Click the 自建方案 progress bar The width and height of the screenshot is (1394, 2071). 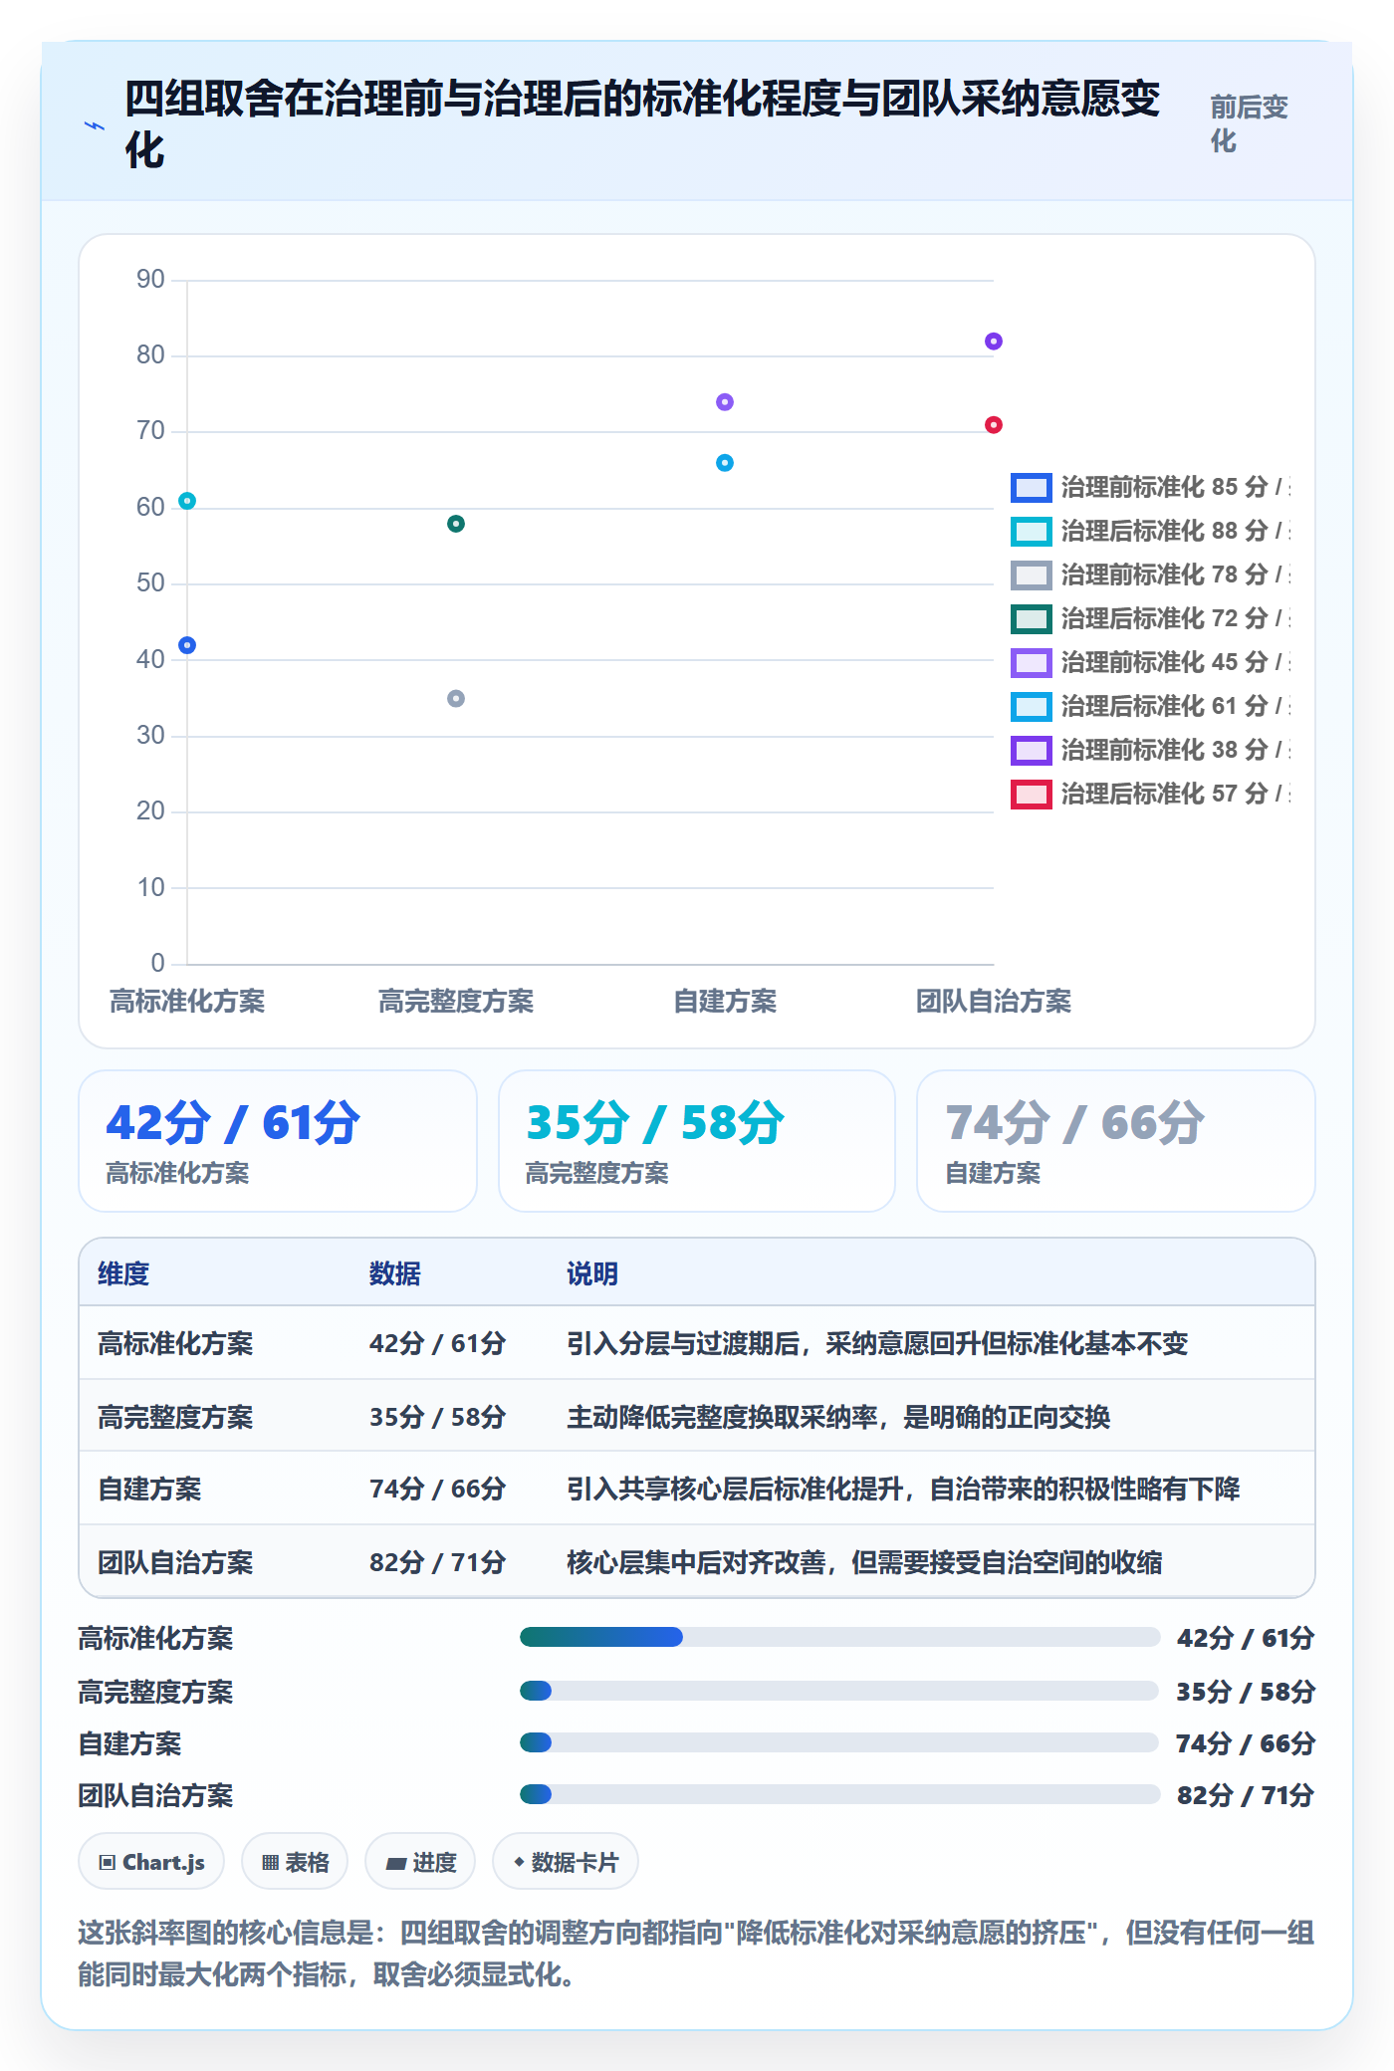pyautogui.click(x=839, y=1742)
